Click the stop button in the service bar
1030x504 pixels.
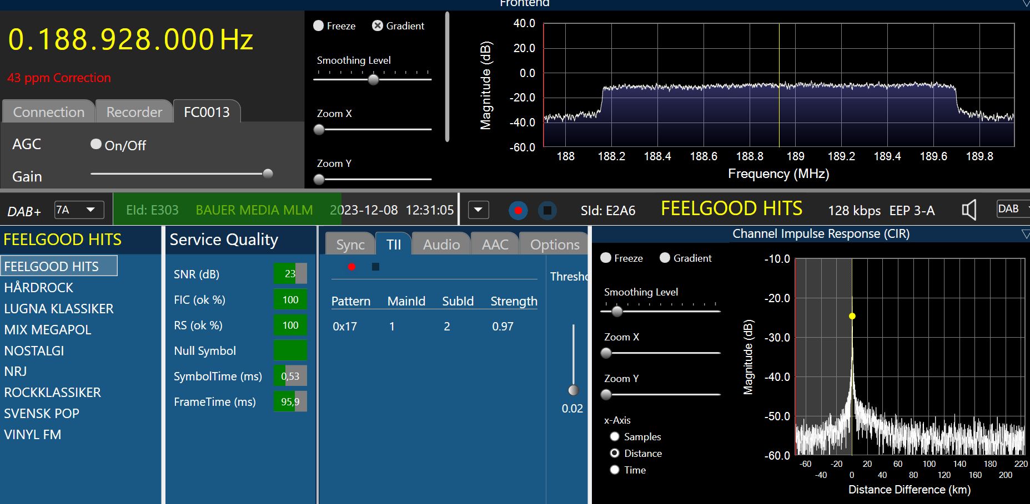coord(547,211)
